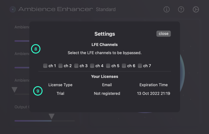Close the Settings dialog
Screen dimensions: 209x134
tap(163, 34)
